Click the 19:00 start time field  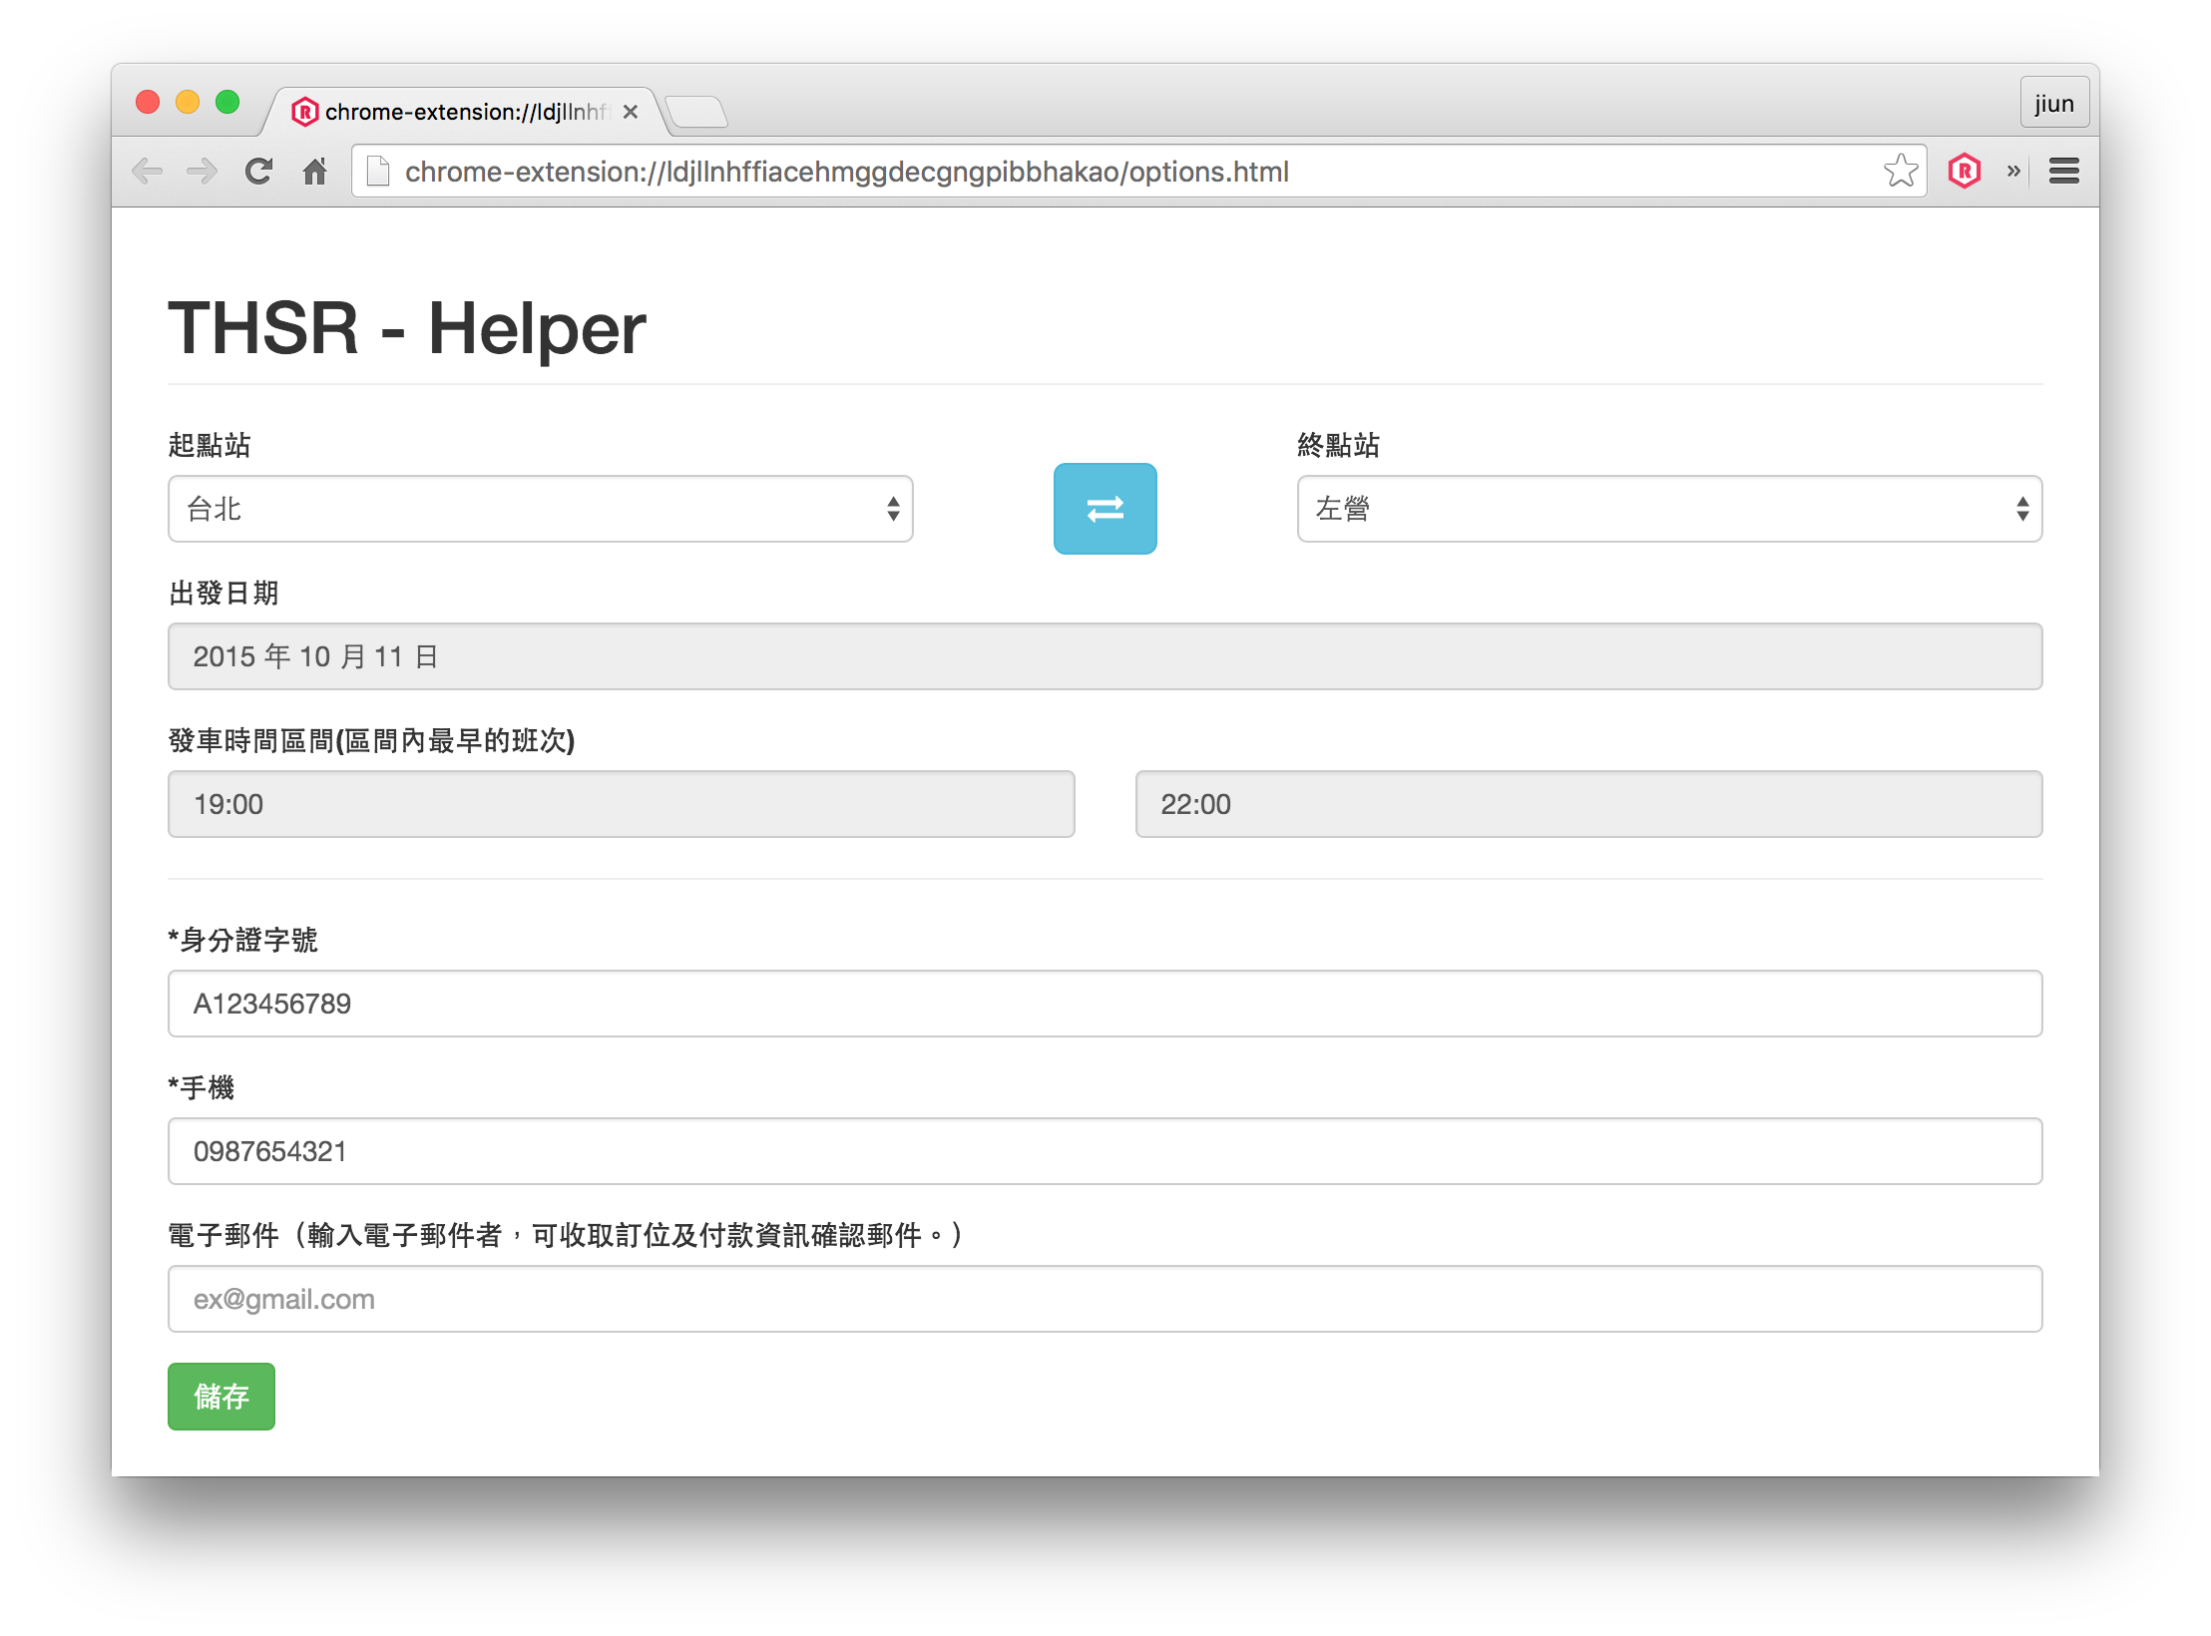[621, 804]
